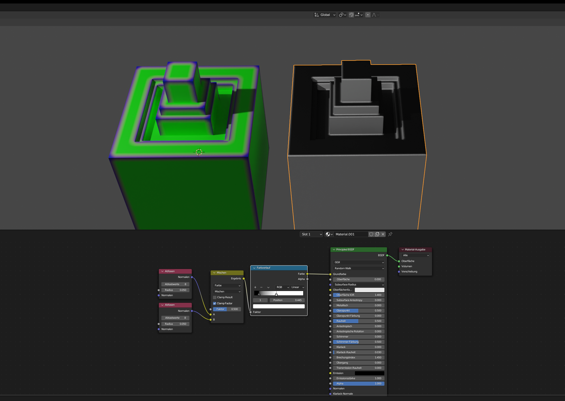Click the Emission black color swatch

tap(369, 373)
